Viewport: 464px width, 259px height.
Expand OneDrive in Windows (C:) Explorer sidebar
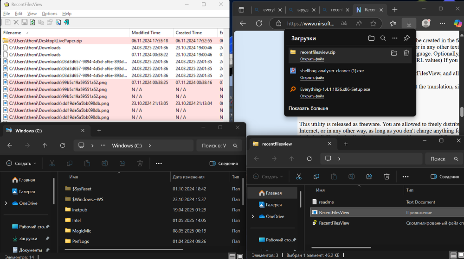[6, 203]
